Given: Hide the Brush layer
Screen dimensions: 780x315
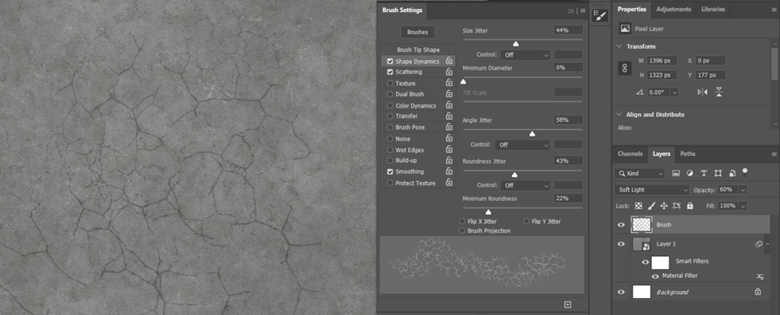Looking at the screenshot, I should 621,224.
